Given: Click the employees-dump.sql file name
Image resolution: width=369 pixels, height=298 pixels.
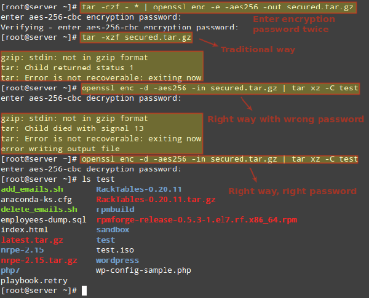Looking at the screenshot, I should [x=44, y=219].
